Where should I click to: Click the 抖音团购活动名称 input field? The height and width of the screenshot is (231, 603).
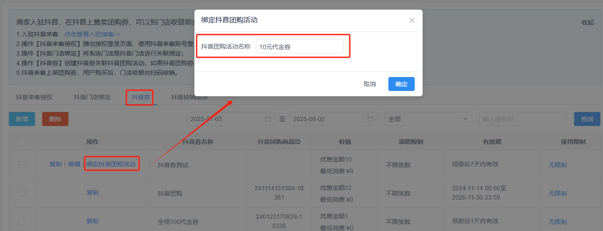(x=300, y=47)
